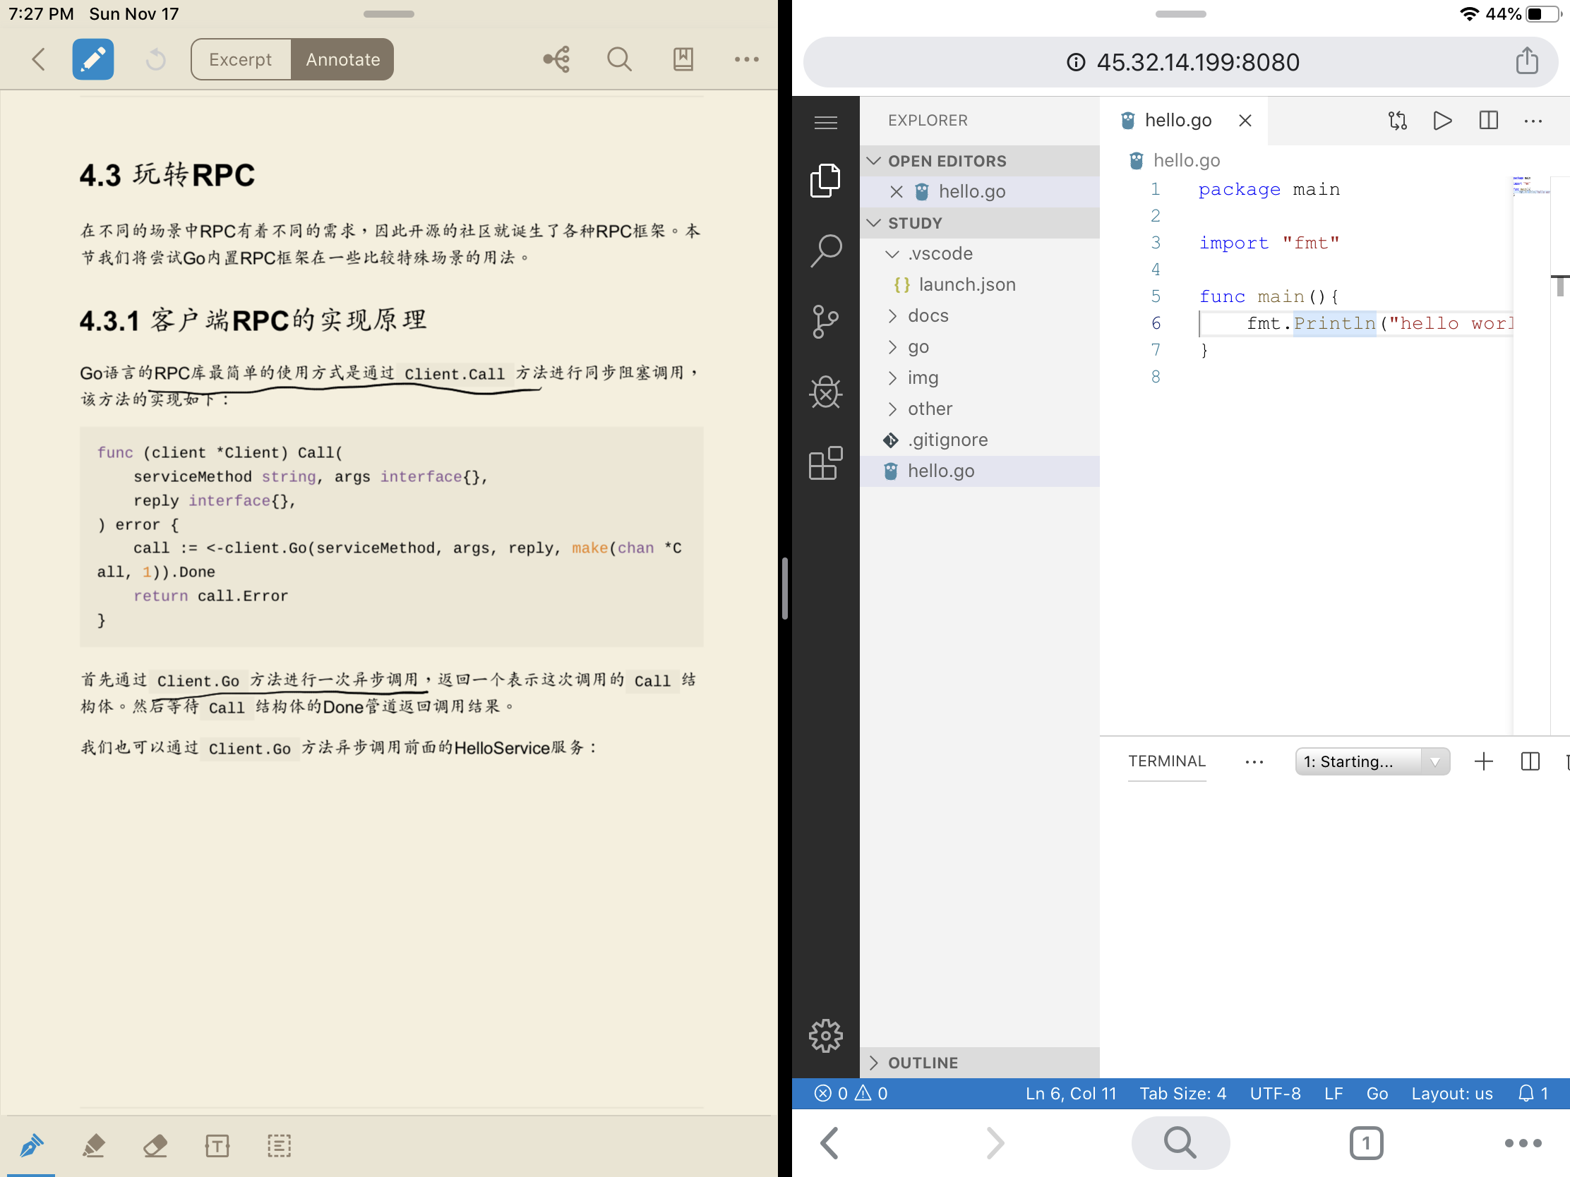The height and width of the screenshot is (1177, 1570).
Task: Select the hello.go editor tab
Action: (1177, 121)
